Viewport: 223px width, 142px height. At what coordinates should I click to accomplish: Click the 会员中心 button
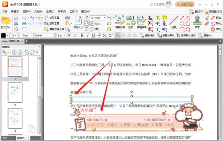pos(185,4)
